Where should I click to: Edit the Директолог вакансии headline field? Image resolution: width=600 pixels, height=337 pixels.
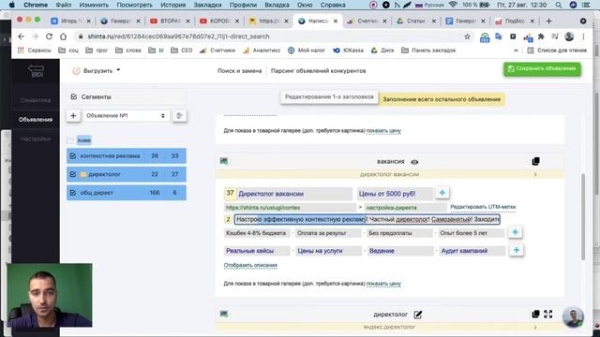[x=293, y=194]
